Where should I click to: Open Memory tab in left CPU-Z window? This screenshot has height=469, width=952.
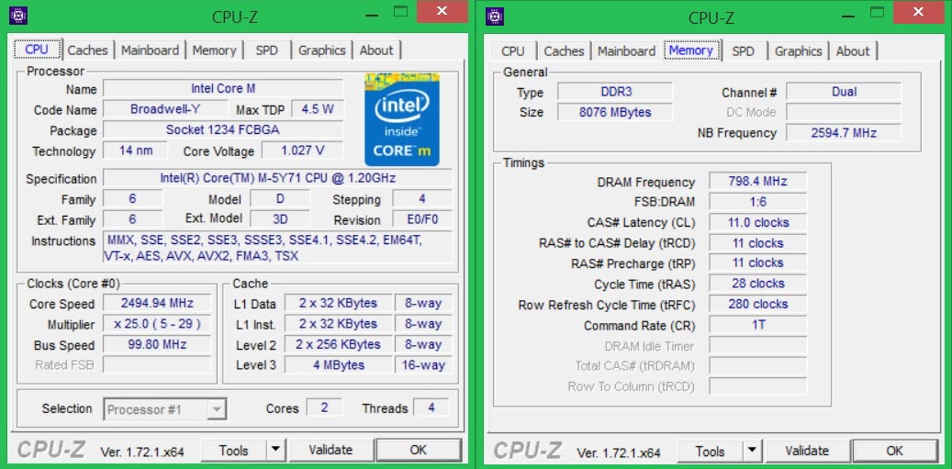click(x=214, y=50)
